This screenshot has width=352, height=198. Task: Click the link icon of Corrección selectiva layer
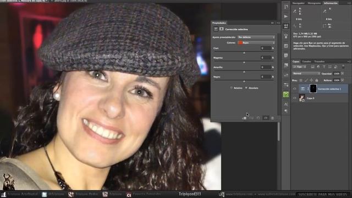click(308, 89)
